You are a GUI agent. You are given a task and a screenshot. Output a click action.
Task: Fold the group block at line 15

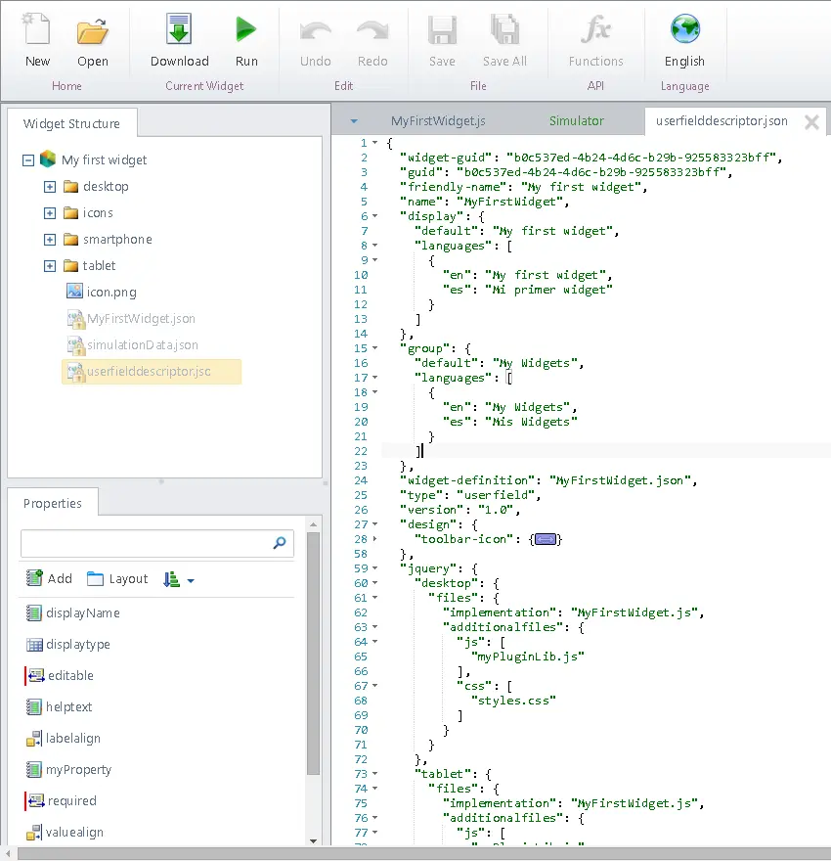[375, 348]
